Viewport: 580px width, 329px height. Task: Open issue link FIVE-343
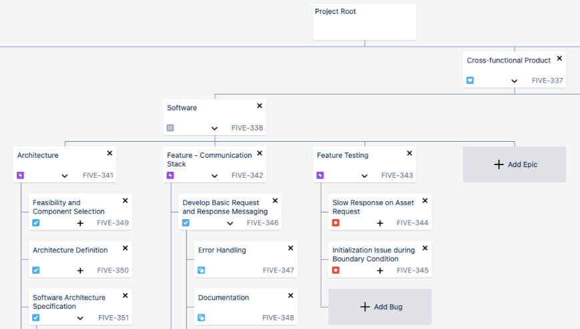(397, 176)
